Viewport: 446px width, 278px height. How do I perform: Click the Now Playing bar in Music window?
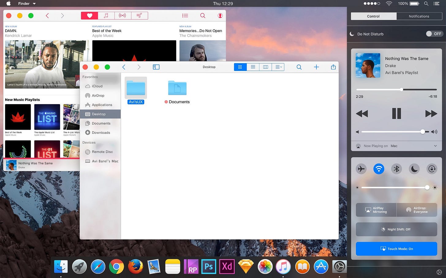point(42,165)
